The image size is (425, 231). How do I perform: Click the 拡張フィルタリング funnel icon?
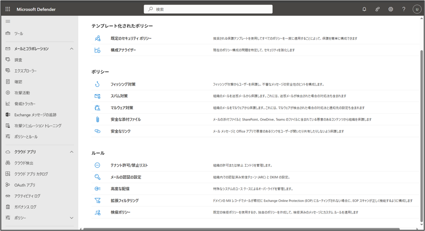tap(97, 201)
